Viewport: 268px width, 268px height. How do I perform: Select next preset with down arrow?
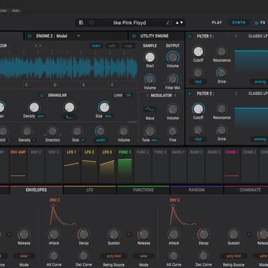(182, 23)
